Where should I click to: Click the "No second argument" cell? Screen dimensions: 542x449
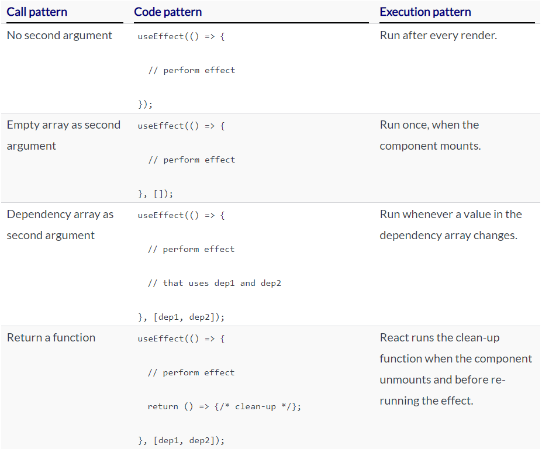coord(60,35)
